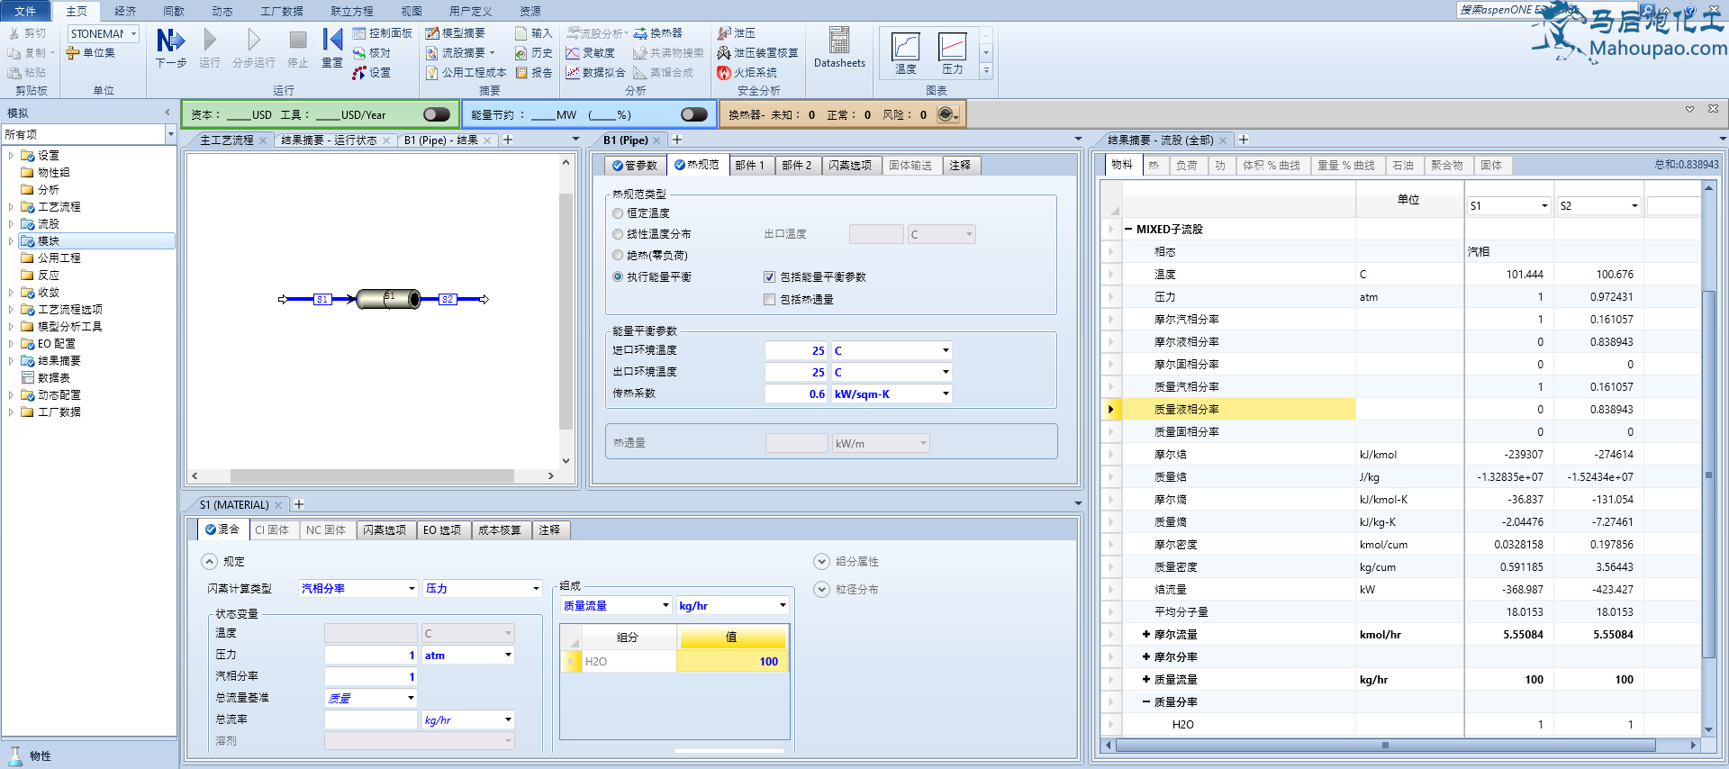Open the STONEMAN unit set dropdown
Image resolution: width=1729 pixels, height=769 pixels.
click(x=134, y=34)
